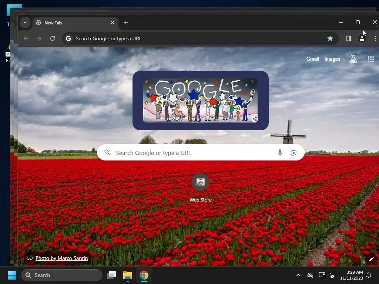Focus the Chrome address bar
This screenshot has width=379, height=284.
[200, 38]
